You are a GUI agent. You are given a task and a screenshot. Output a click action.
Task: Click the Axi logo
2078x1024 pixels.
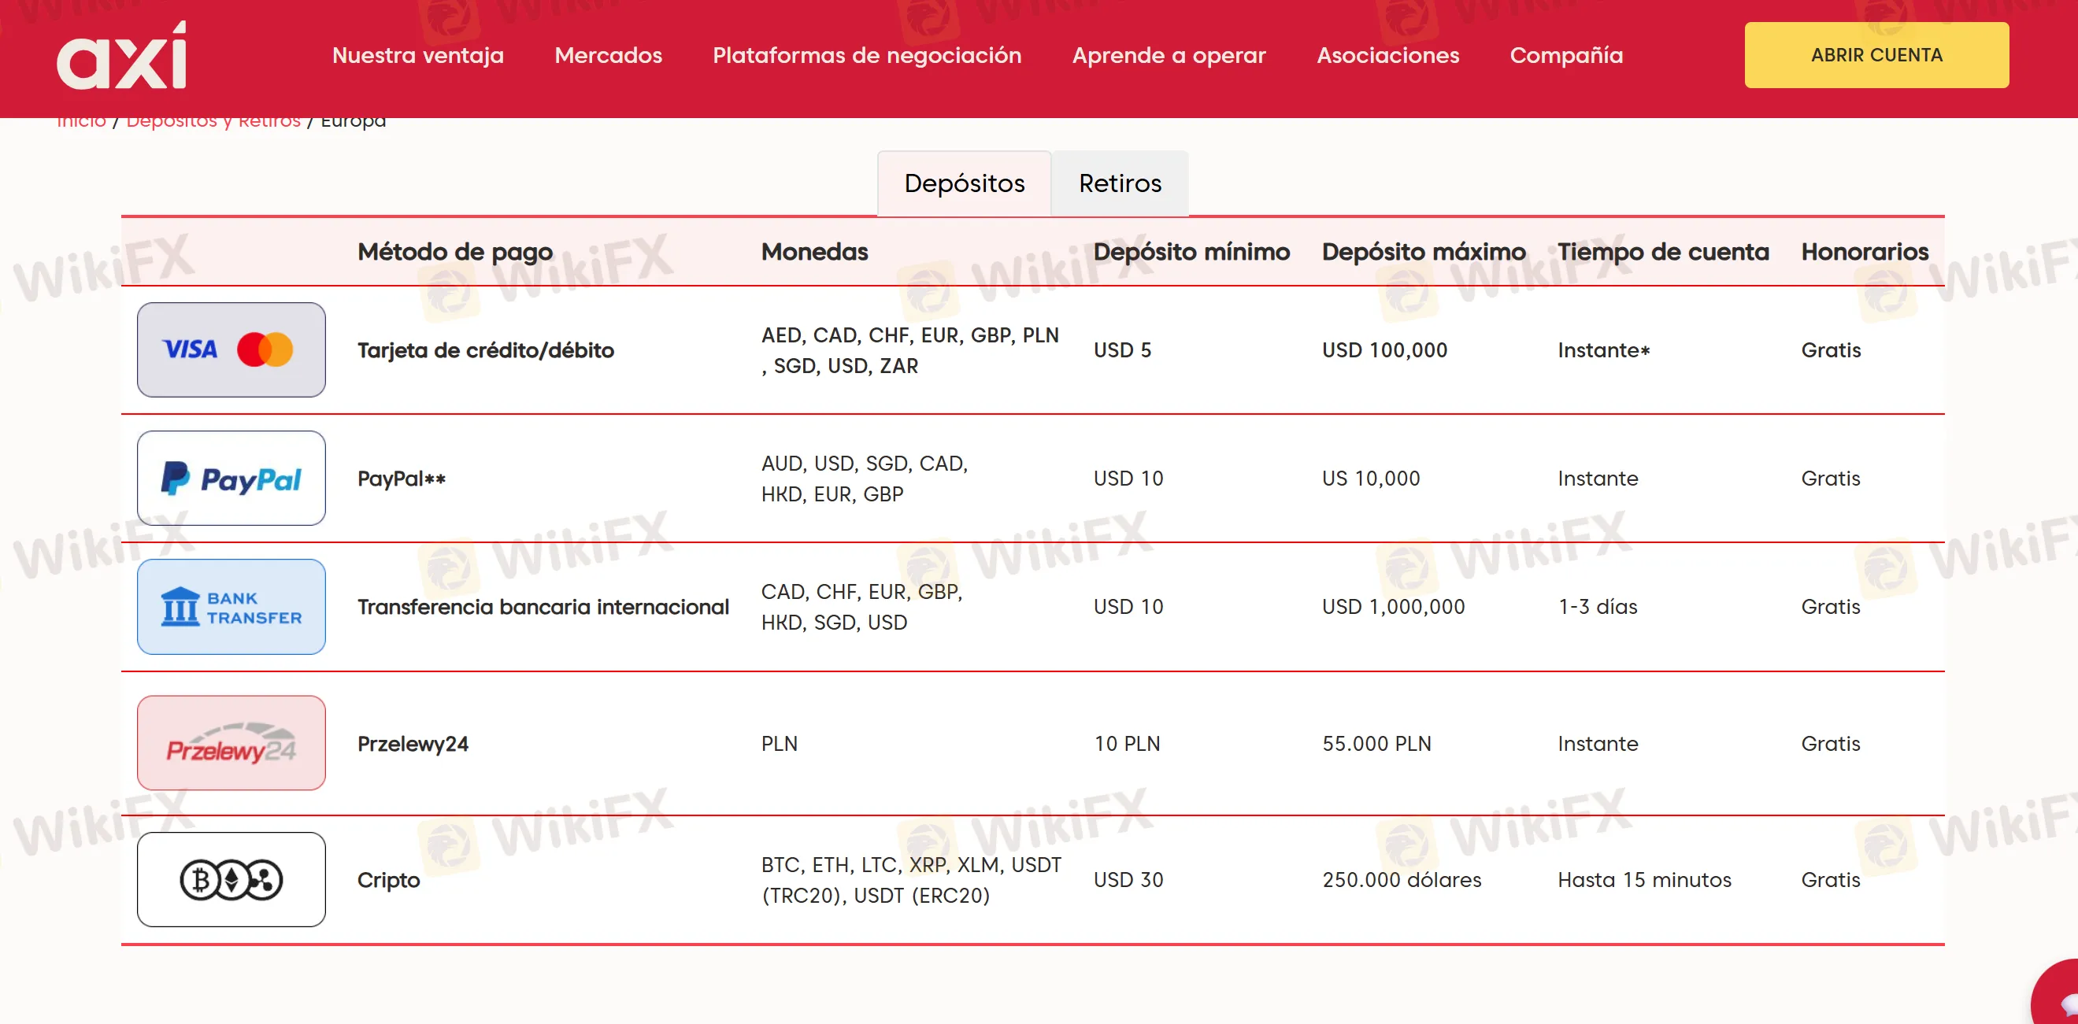pos(121,57)
